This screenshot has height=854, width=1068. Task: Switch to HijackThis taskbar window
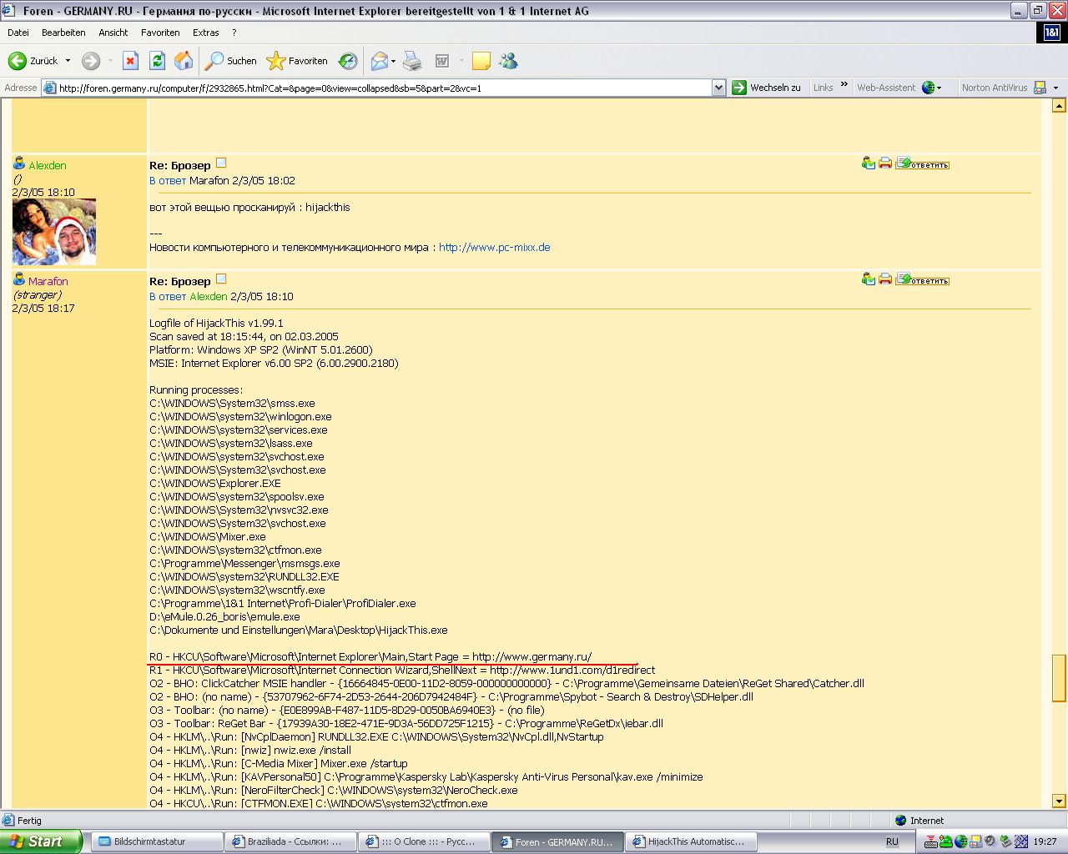pyautogui.click(x=689, y=841)
